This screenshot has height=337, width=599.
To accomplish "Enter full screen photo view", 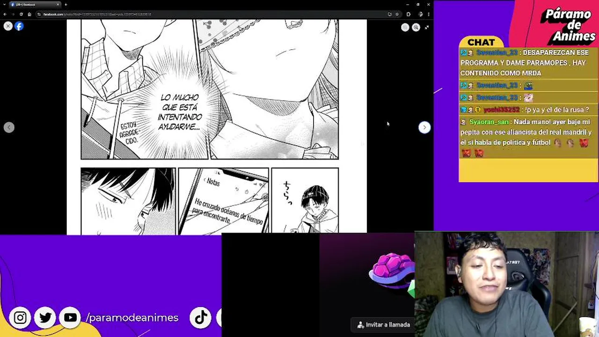I will pyautogui.click(x=427, y=28).
